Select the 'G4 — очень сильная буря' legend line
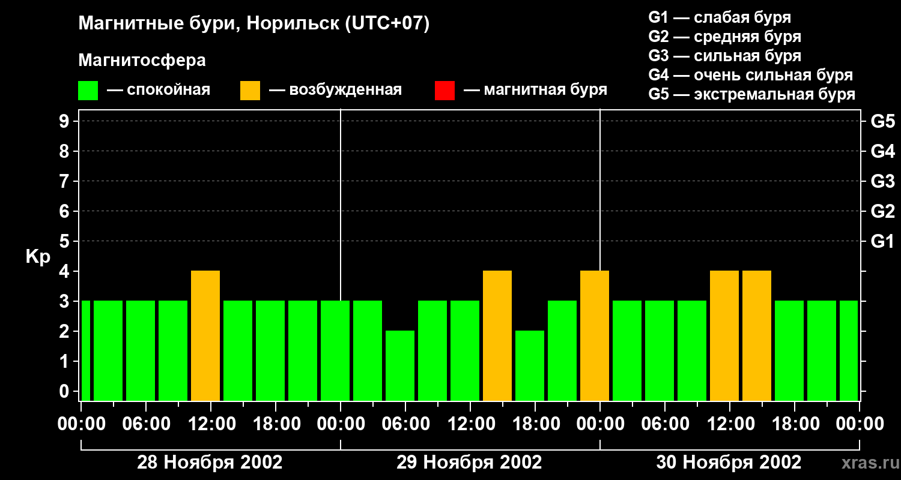 click(751, 75)
